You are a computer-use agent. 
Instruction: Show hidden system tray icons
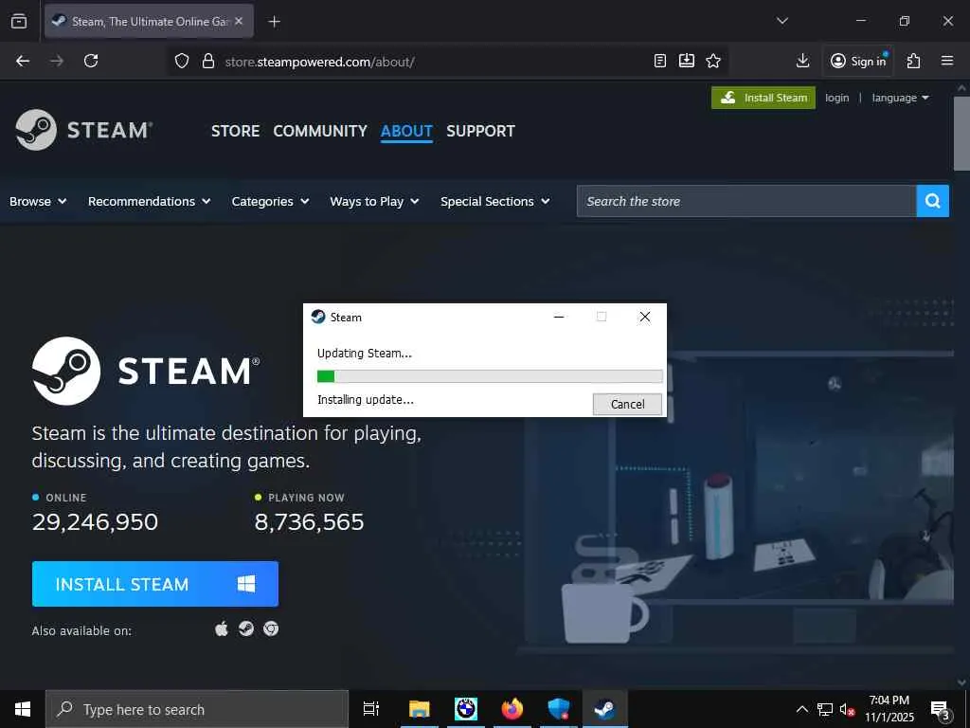801,709
